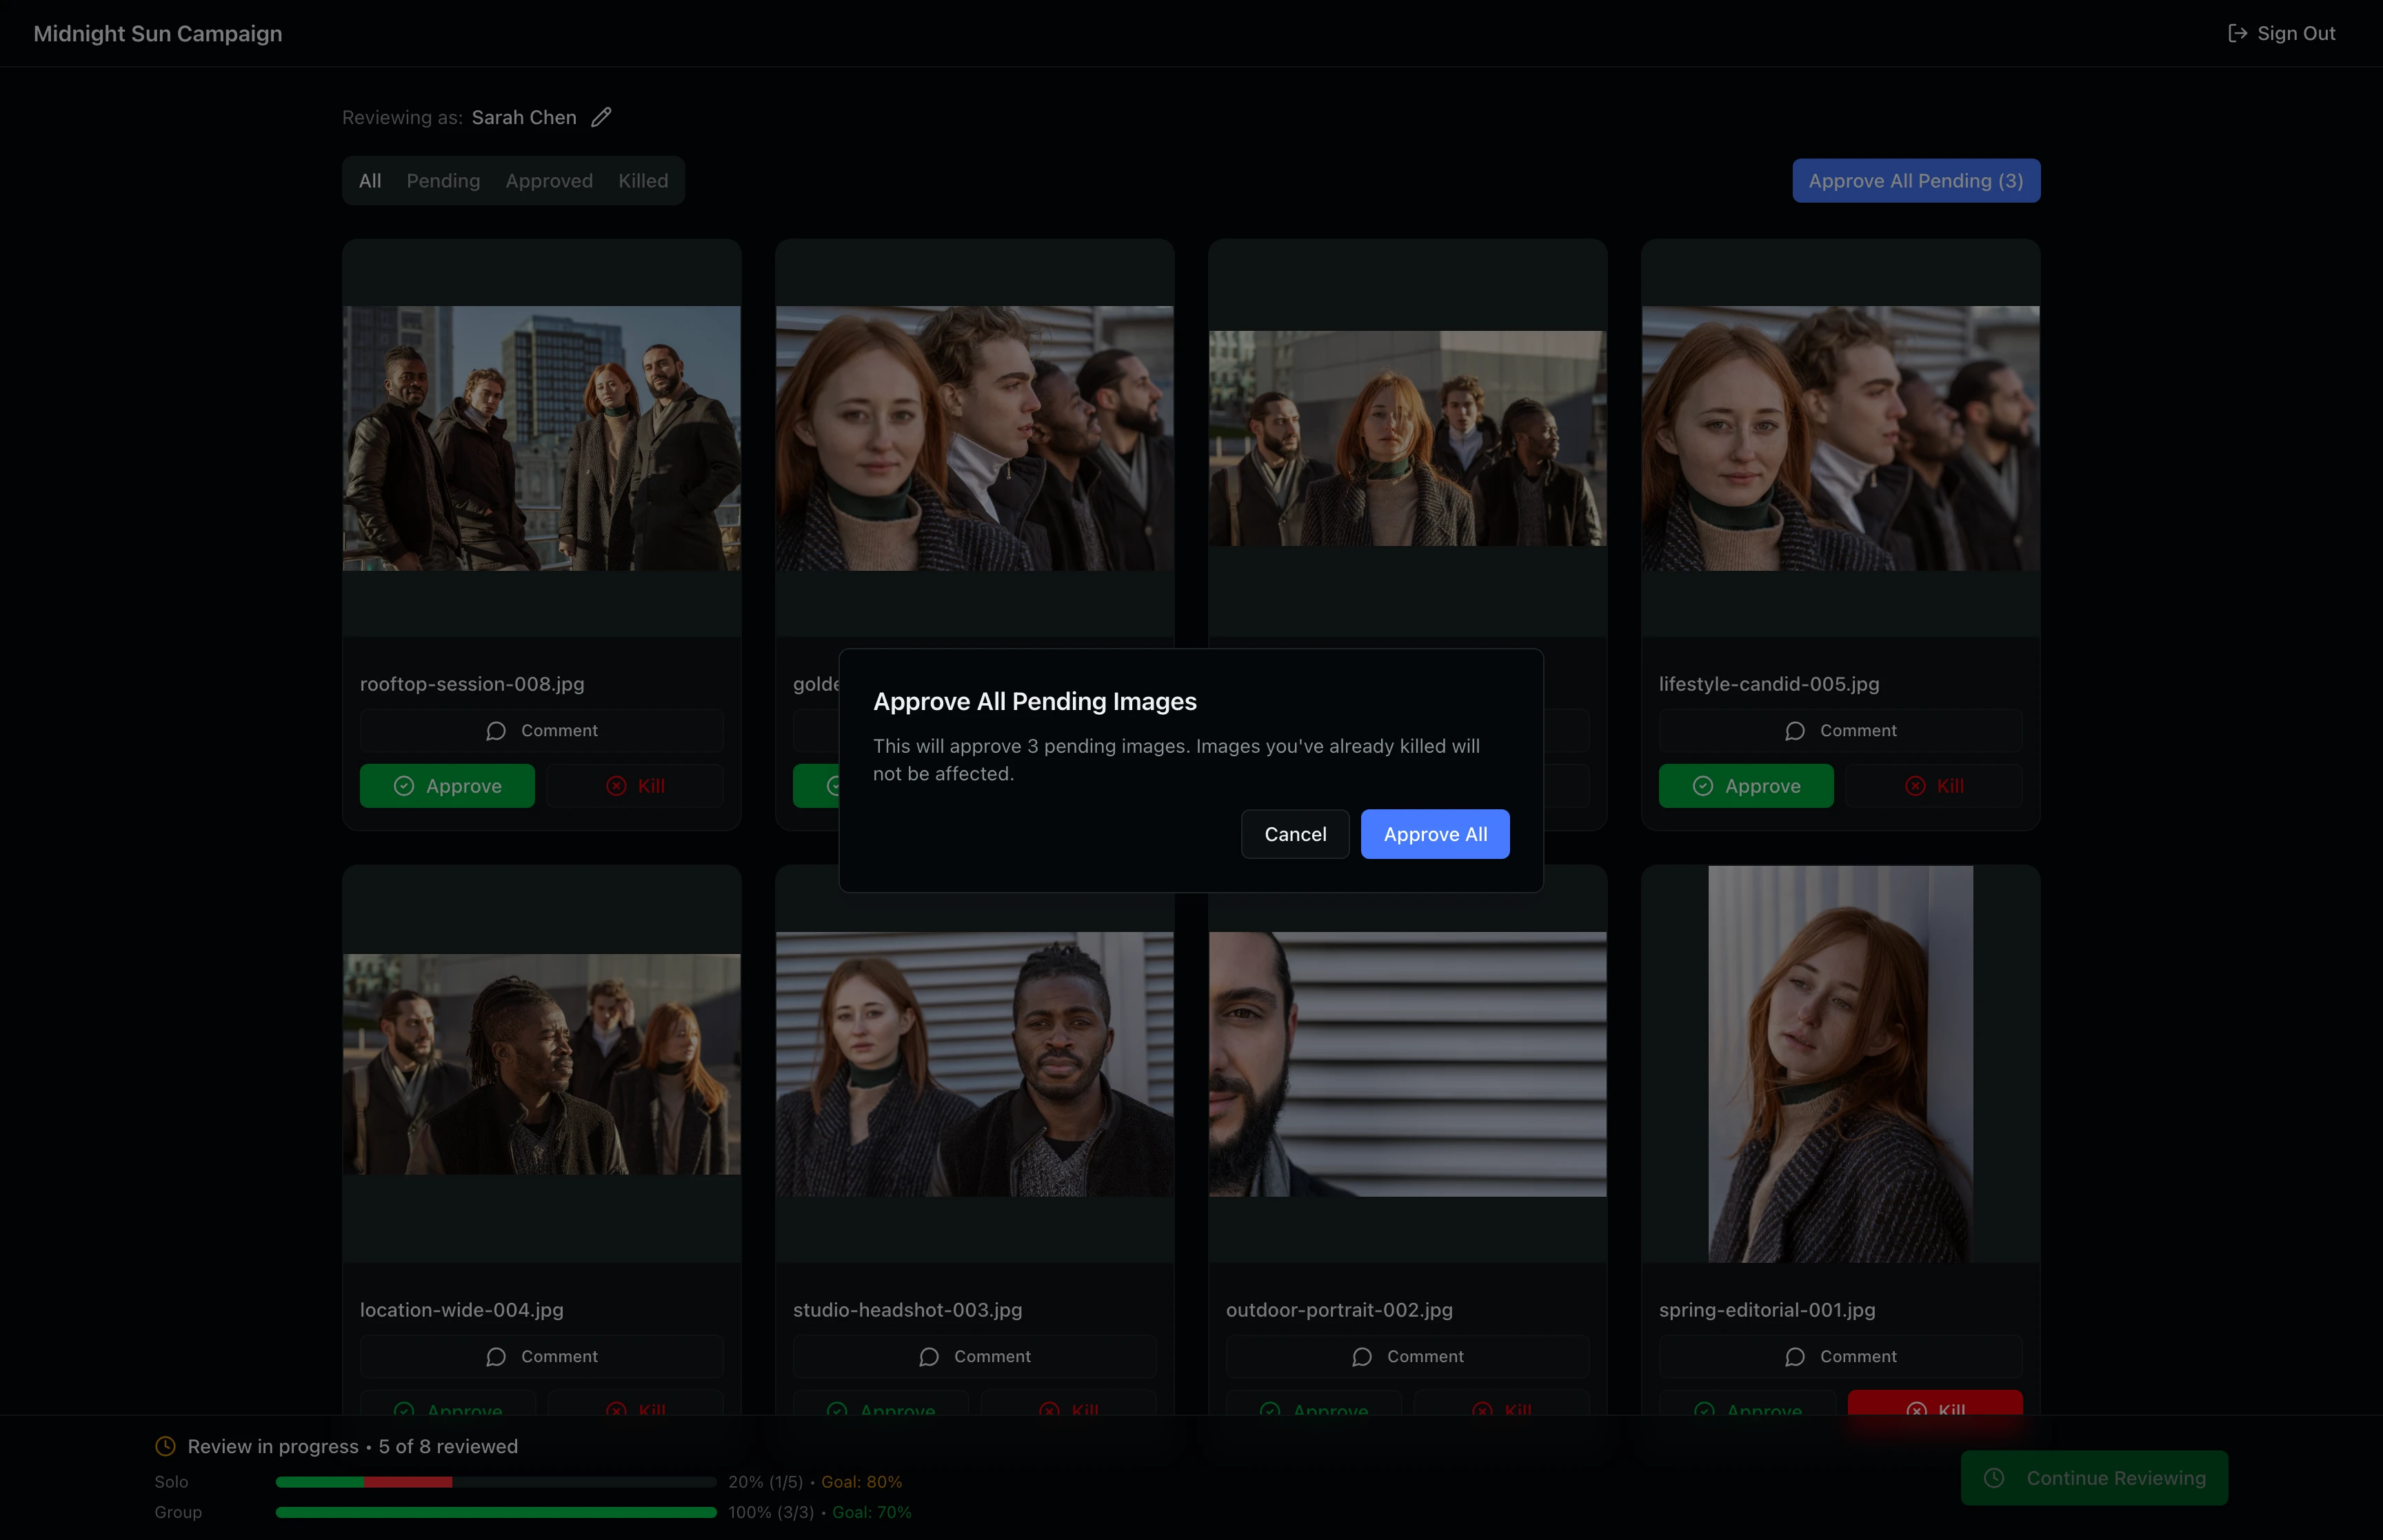Click the rooftop-session-008.jpg photo thumbnail
This screenshot has height=1540, width=2383.
coord(541,440)
